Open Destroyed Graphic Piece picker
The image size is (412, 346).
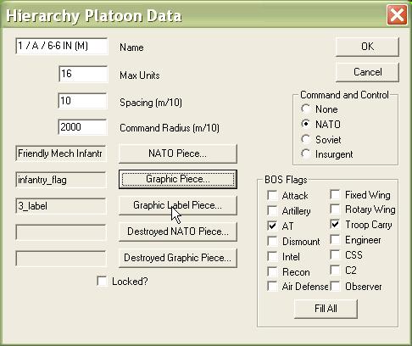tap(178, 258)
